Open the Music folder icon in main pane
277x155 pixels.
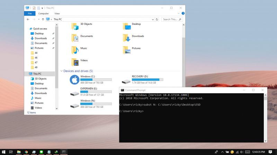[75, 50]
